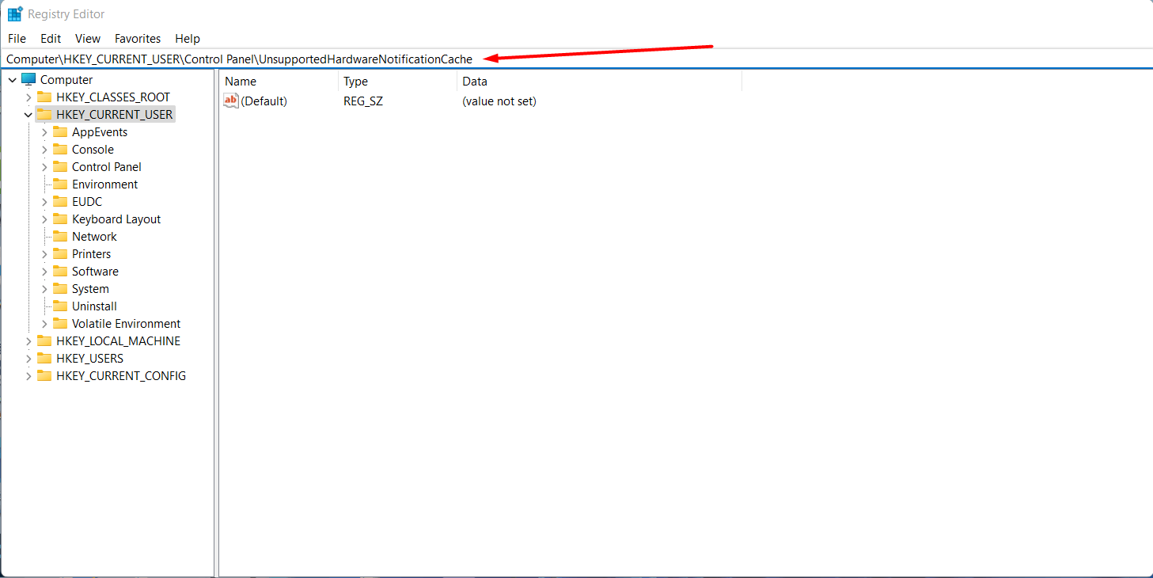Expand the HKEY_LOCAL_MACHINE chevron
1153x578 pixels.
pyautogui.click(x=28, y=341)
